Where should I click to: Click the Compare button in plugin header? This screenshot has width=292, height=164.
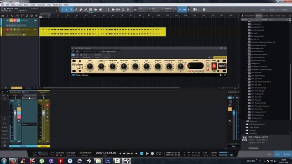86,57
